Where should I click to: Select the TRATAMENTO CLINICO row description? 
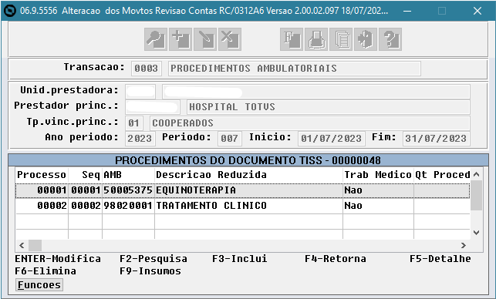click(x=211, y=206)
